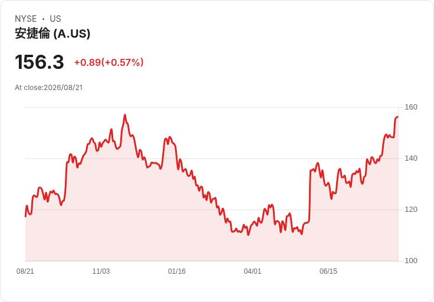Click the chart line's starting point at 08/21
This screenshot has height=302, width=434.
pyautogui.click(x=25, y=217)
